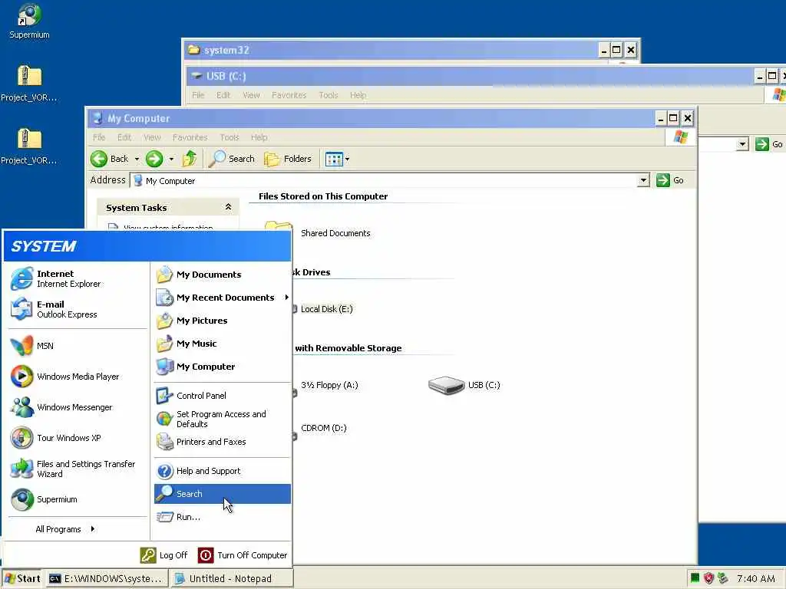Select CDROM (D:) drive
This screenshot has width=786, height=589.
tap(324, 428)
